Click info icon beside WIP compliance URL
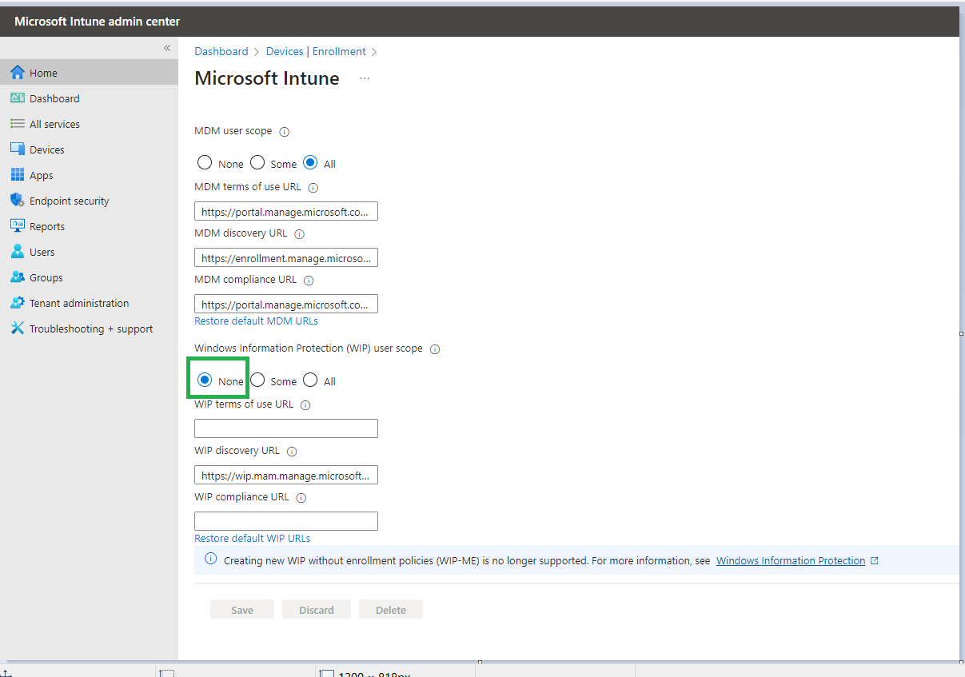The width and height of the screenshot is (965, 677). (x=301, y=498)
